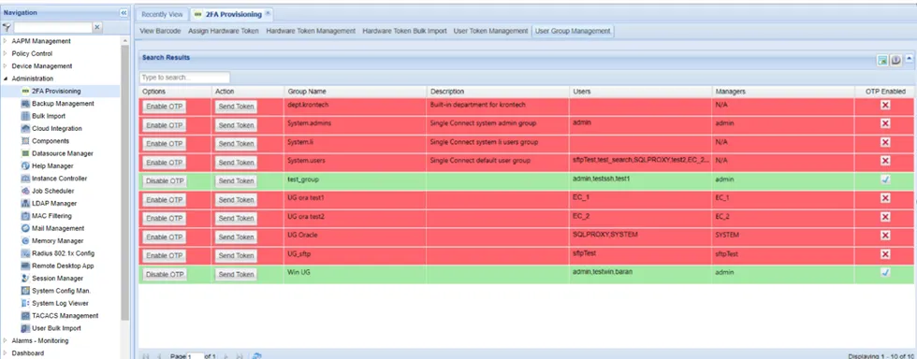
Task: Click the MAC Filtering icon
Action: point(25,216)
